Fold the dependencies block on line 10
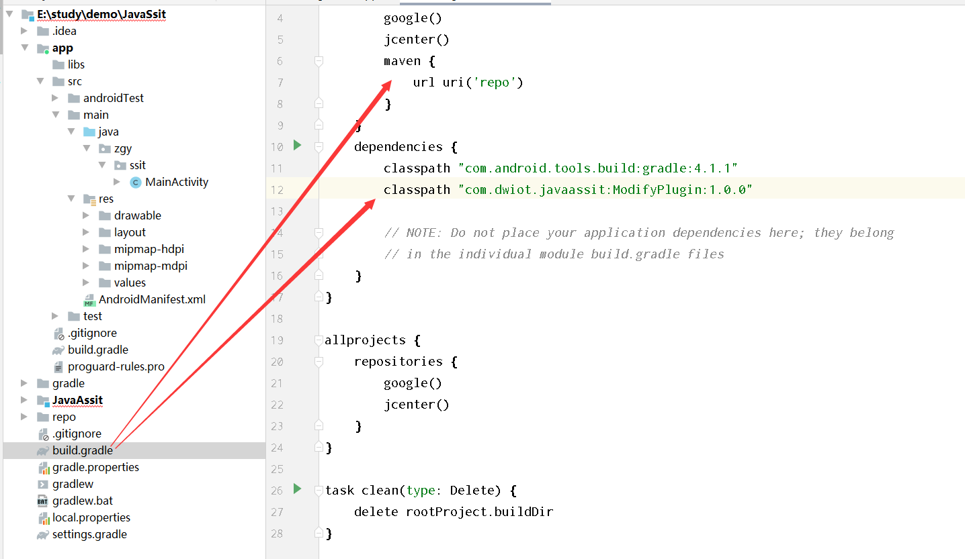This screenshot has width=965, height=559. (x=319, y=147)
